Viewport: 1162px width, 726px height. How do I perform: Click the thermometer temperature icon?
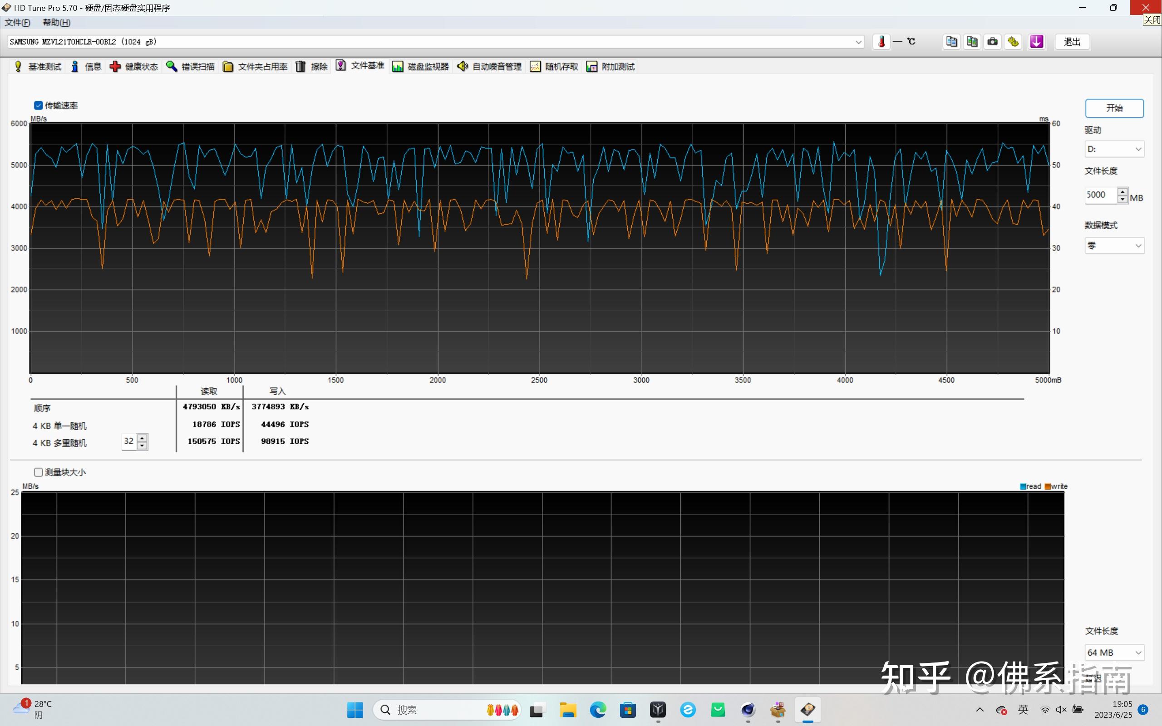pyautogui.click(x=881, y=42)
